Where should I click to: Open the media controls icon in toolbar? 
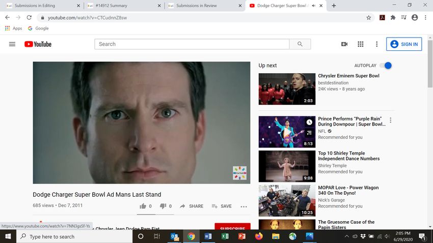click(404, 18)
